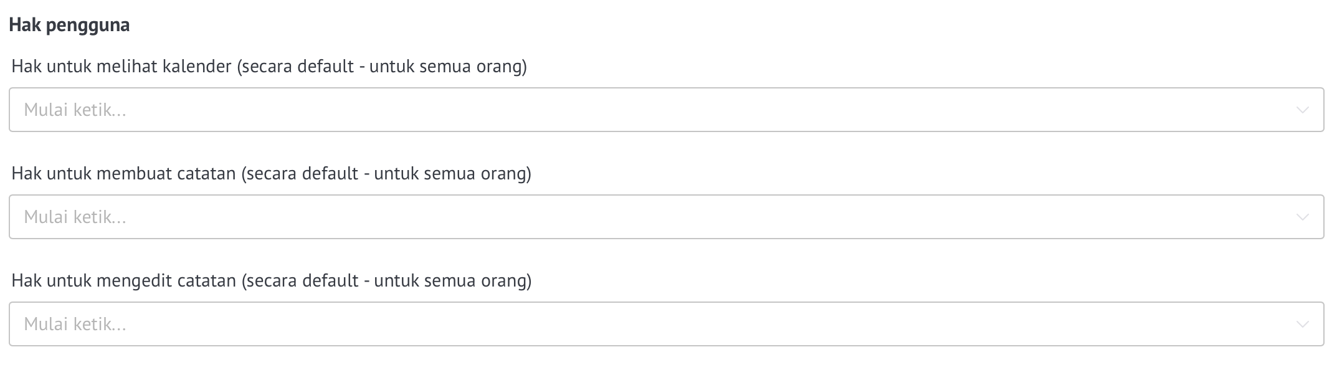Focus the 'Mulai ketik...' field for membuat catatan
1342x380 pixels.
pyautogui.click(x=666, y=217)
